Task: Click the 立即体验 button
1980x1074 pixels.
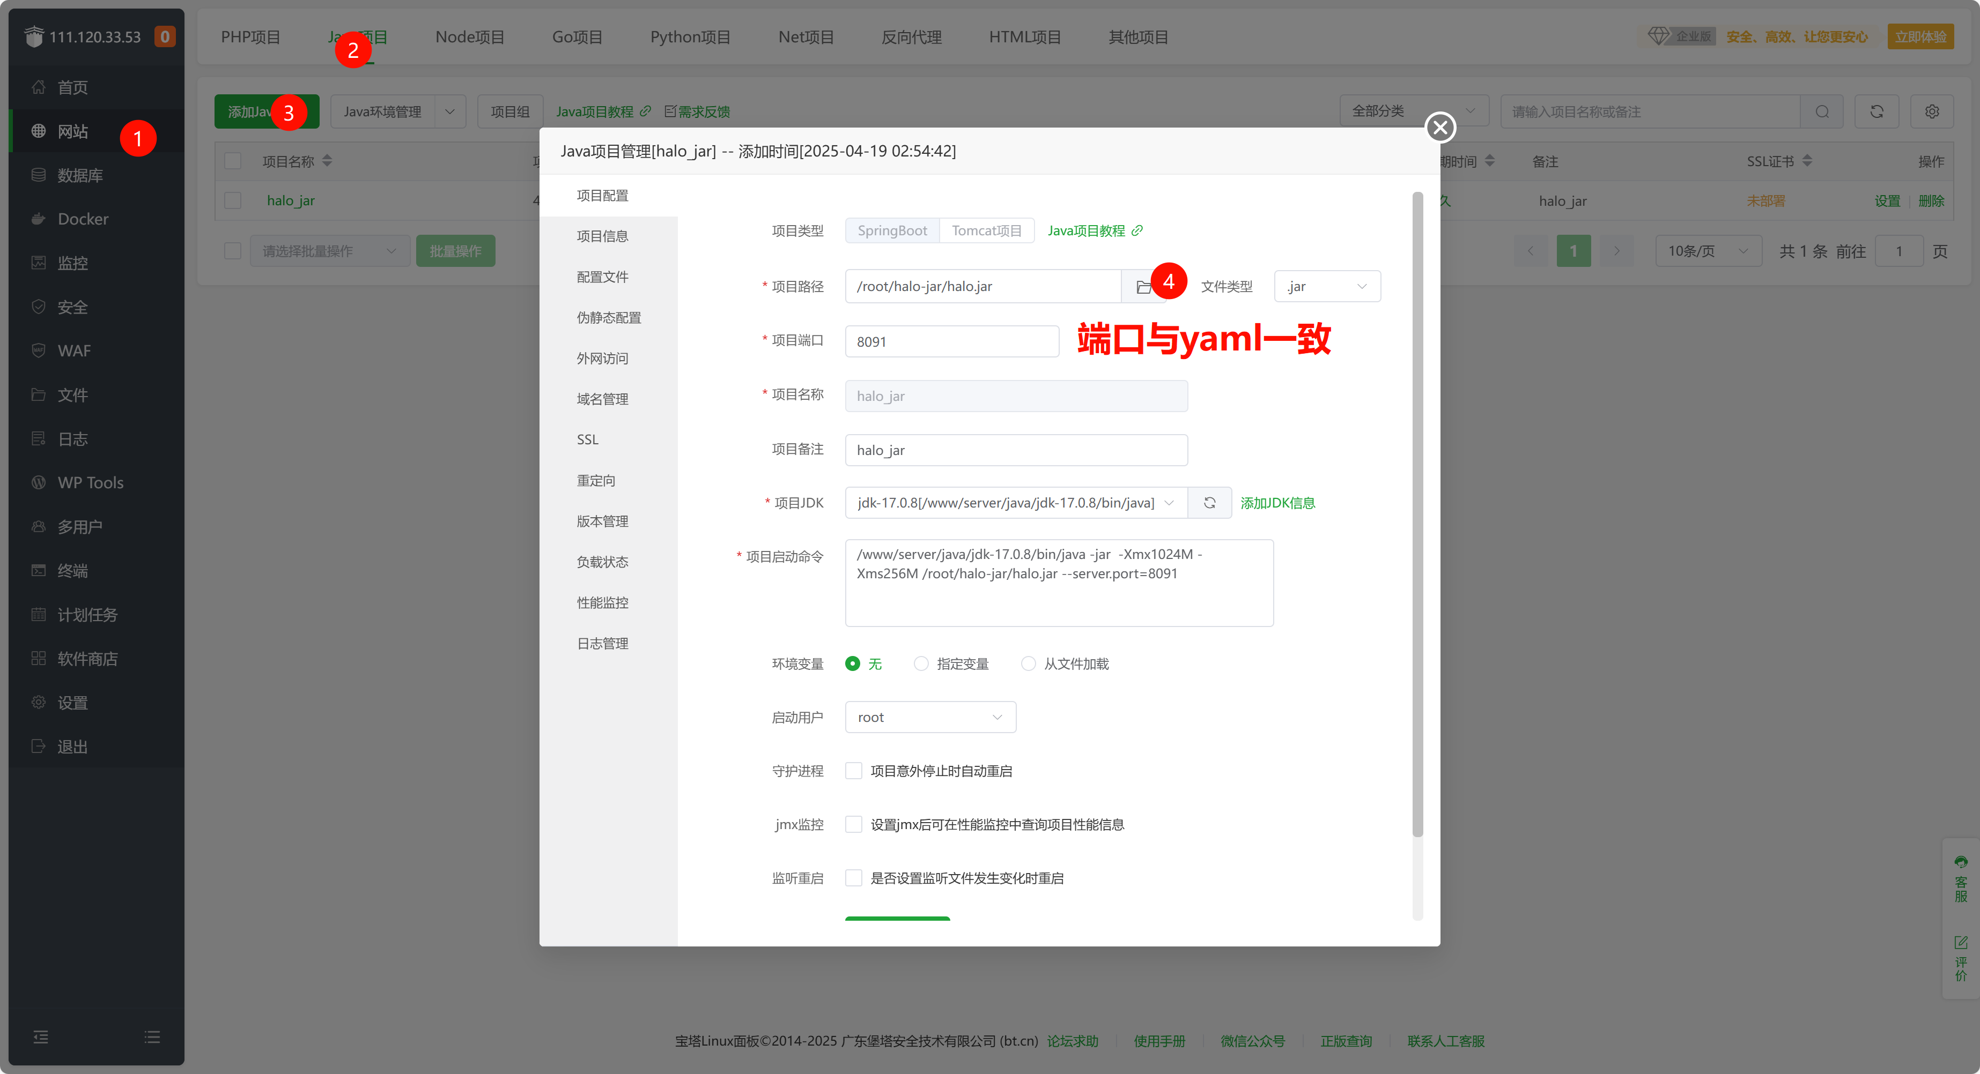Action: click(1920, 37)
